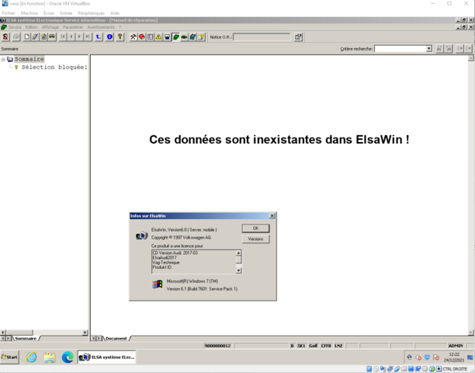
Task: Click the button right of Notice O.R. field
Action: [298, 37]
